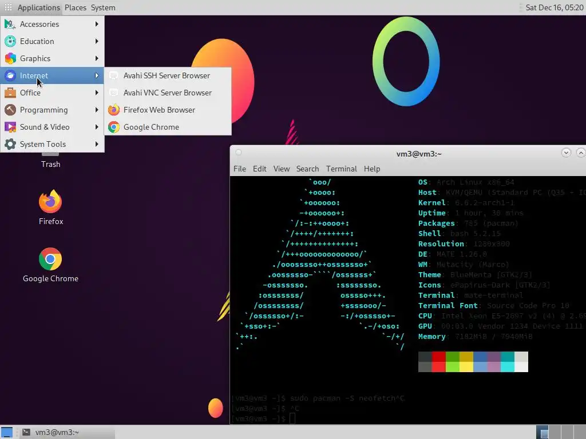Click the Applications menu grid icon

click(8, 7)
